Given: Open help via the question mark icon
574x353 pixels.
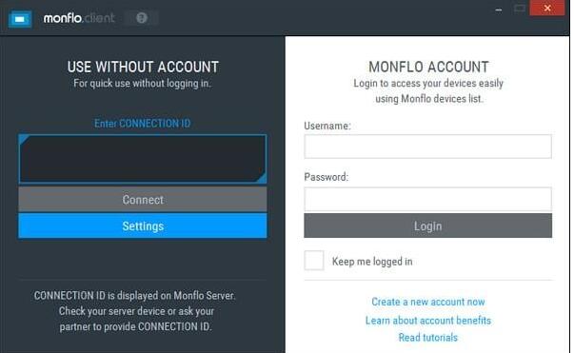Looking at the screenshot, I should coord(142,17).
